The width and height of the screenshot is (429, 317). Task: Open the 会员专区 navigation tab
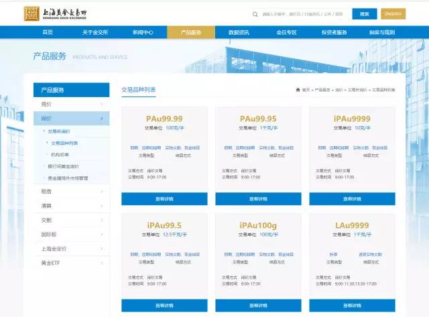[x=286, y=32]
